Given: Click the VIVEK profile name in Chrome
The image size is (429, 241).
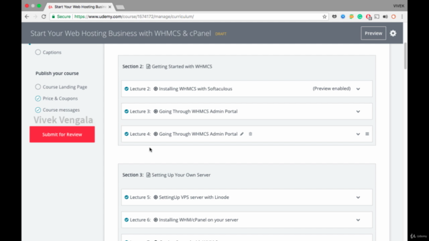Looking at the screenshot, I should (399, 6).
